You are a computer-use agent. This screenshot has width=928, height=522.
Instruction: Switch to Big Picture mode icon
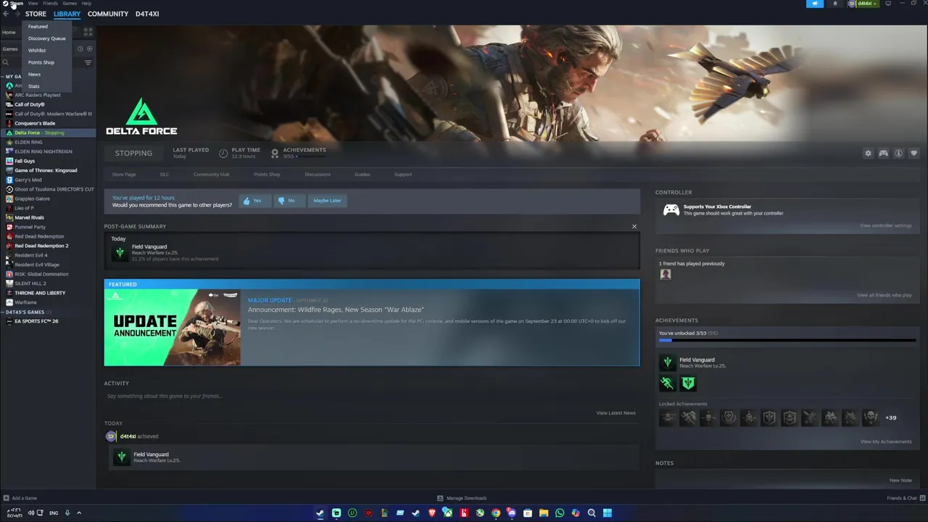pos(890,4)
